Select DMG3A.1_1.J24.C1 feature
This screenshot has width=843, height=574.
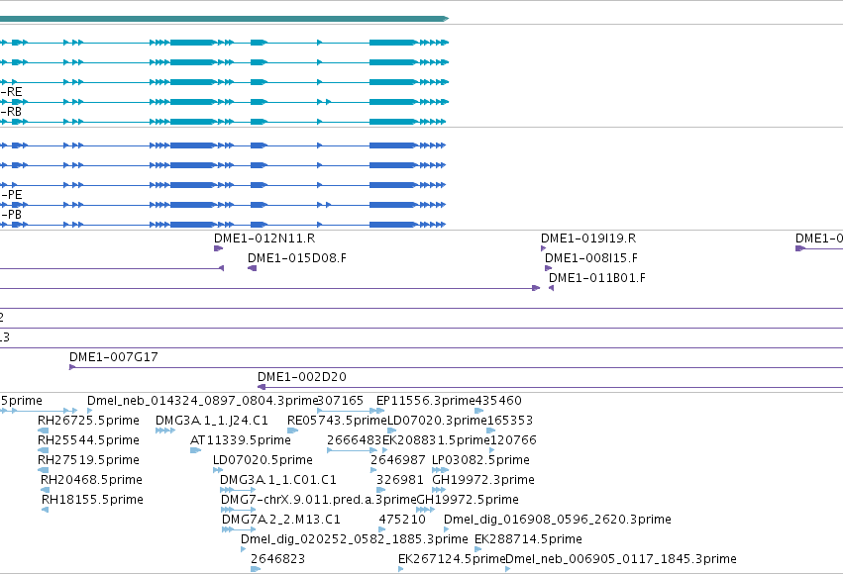pyautogui.click(x=211, y=421)
